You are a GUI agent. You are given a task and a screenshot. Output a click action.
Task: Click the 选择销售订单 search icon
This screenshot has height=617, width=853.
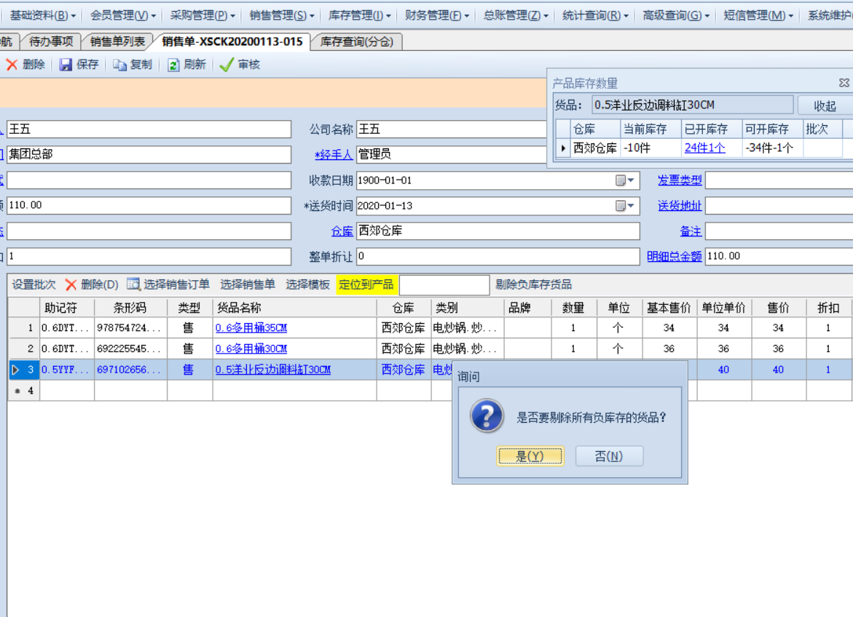(x=133, y=284)
